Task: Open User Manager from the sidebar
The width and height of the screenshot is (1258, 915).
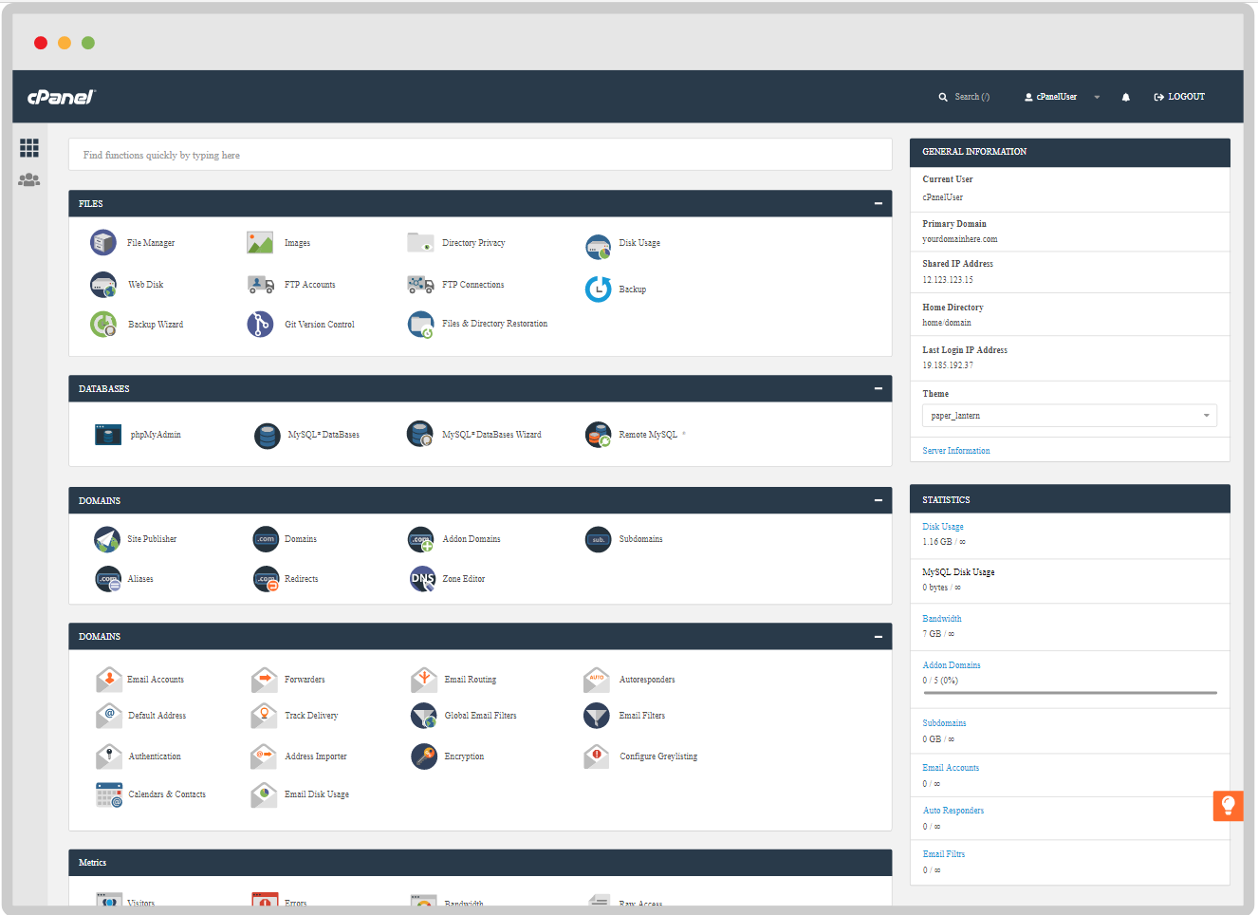Action: 29,179
